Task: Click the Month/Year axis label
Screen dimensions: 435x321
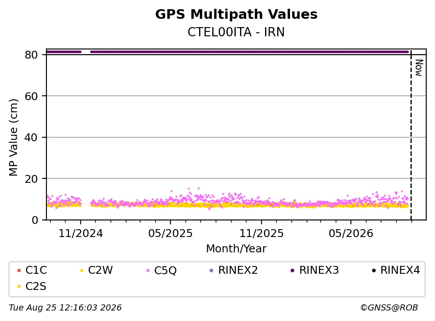Action: (x=236, y=249)
